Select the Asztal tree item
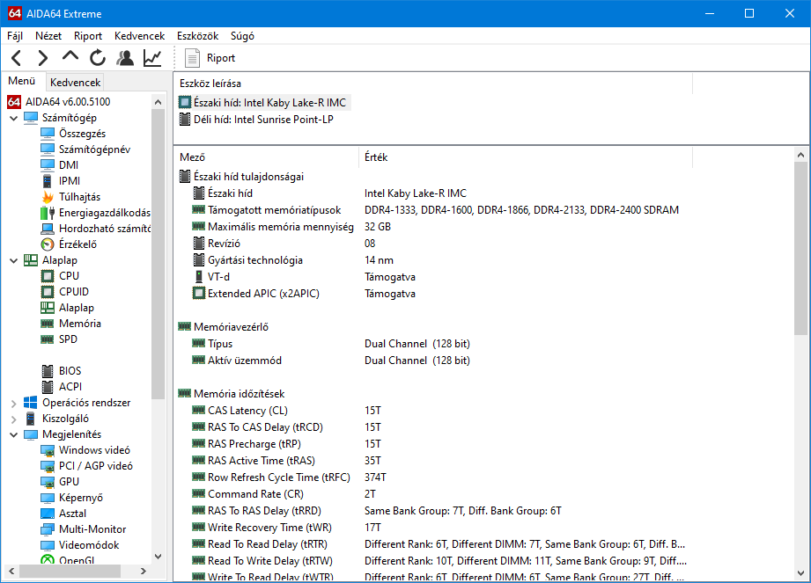This screenshot has width=811, height=583. (x=72, y=514)
